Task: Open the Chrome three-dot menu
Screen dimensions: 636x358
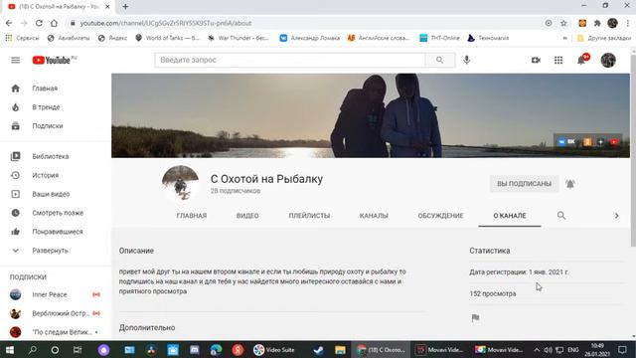Action: (x=627, y=23)
